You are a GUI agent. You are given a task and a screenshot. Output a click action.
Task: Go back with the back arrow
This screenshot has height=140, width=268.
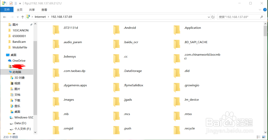[5, 17]
